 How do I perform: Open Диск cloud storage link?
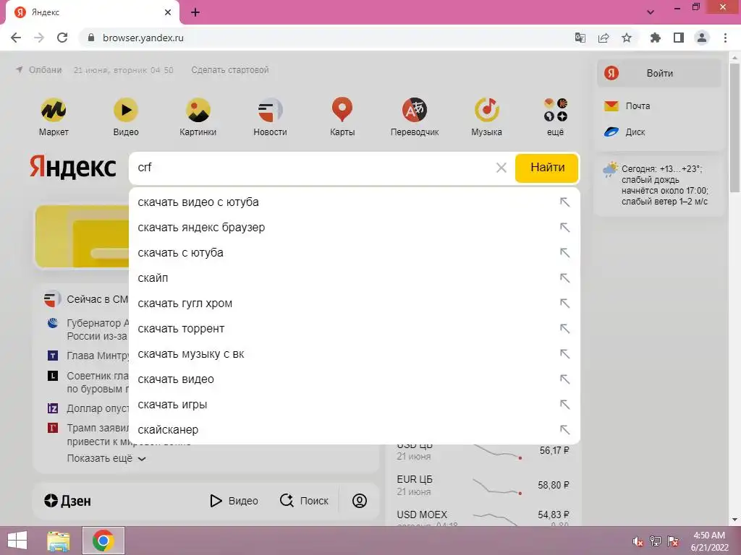tap(624, 132)
